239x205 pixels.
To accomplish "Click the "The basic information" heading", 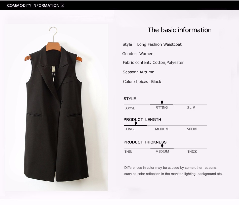I will [180, 30].
